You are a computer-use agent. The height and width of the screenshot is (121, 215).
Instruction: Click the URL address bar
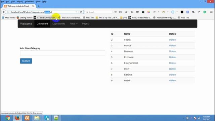(x=43, y=12)
